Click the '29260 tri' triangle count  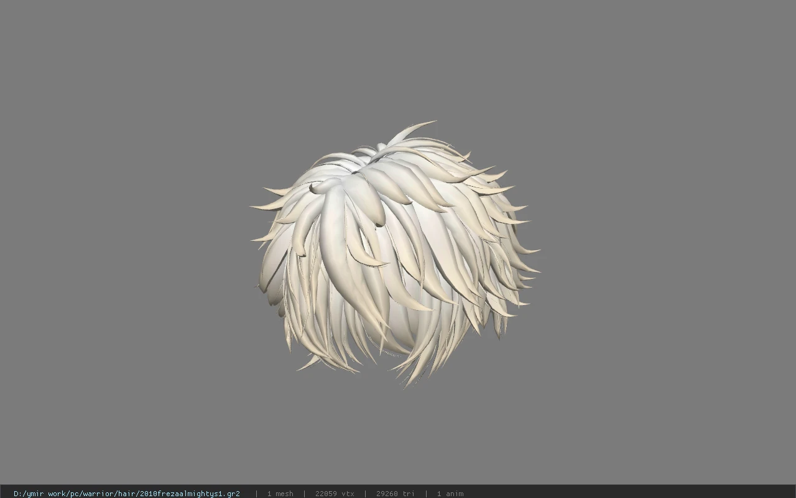[x=396, y=494]
